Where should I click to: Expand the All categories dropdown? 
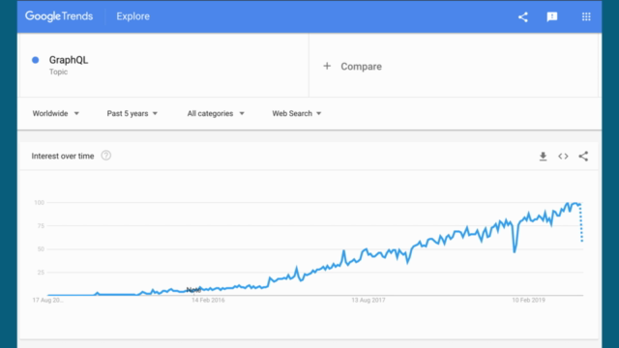pyautogui.click(x=216, y=114)
